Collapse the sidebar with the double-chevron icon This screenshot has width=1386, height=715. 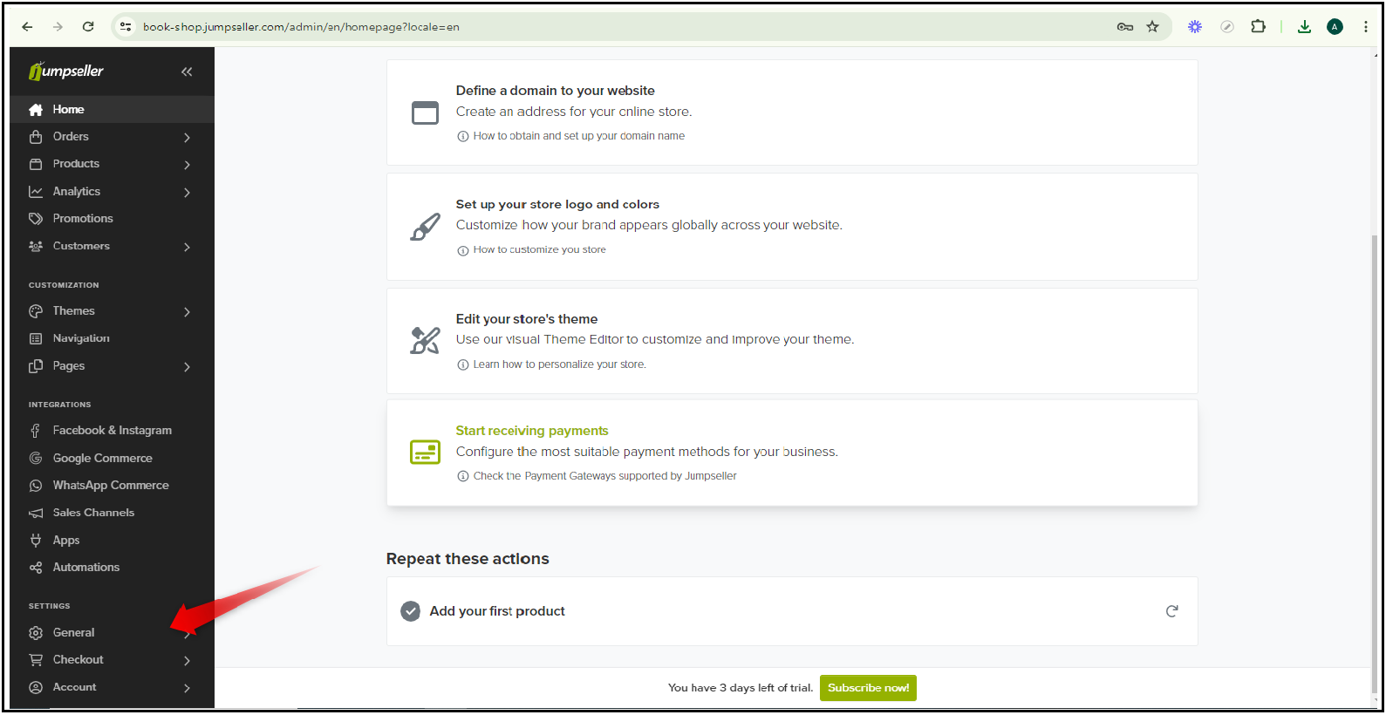[187, 71]
